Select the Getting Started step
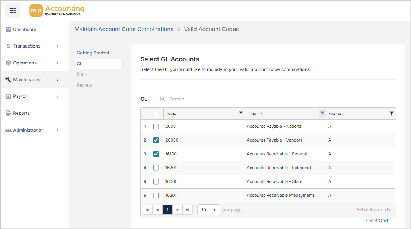 [93, 53]
